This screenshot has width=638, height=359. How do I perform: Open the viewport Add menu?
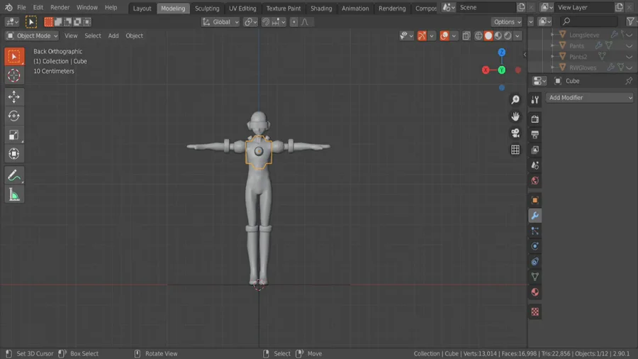[x=113, y=35]
